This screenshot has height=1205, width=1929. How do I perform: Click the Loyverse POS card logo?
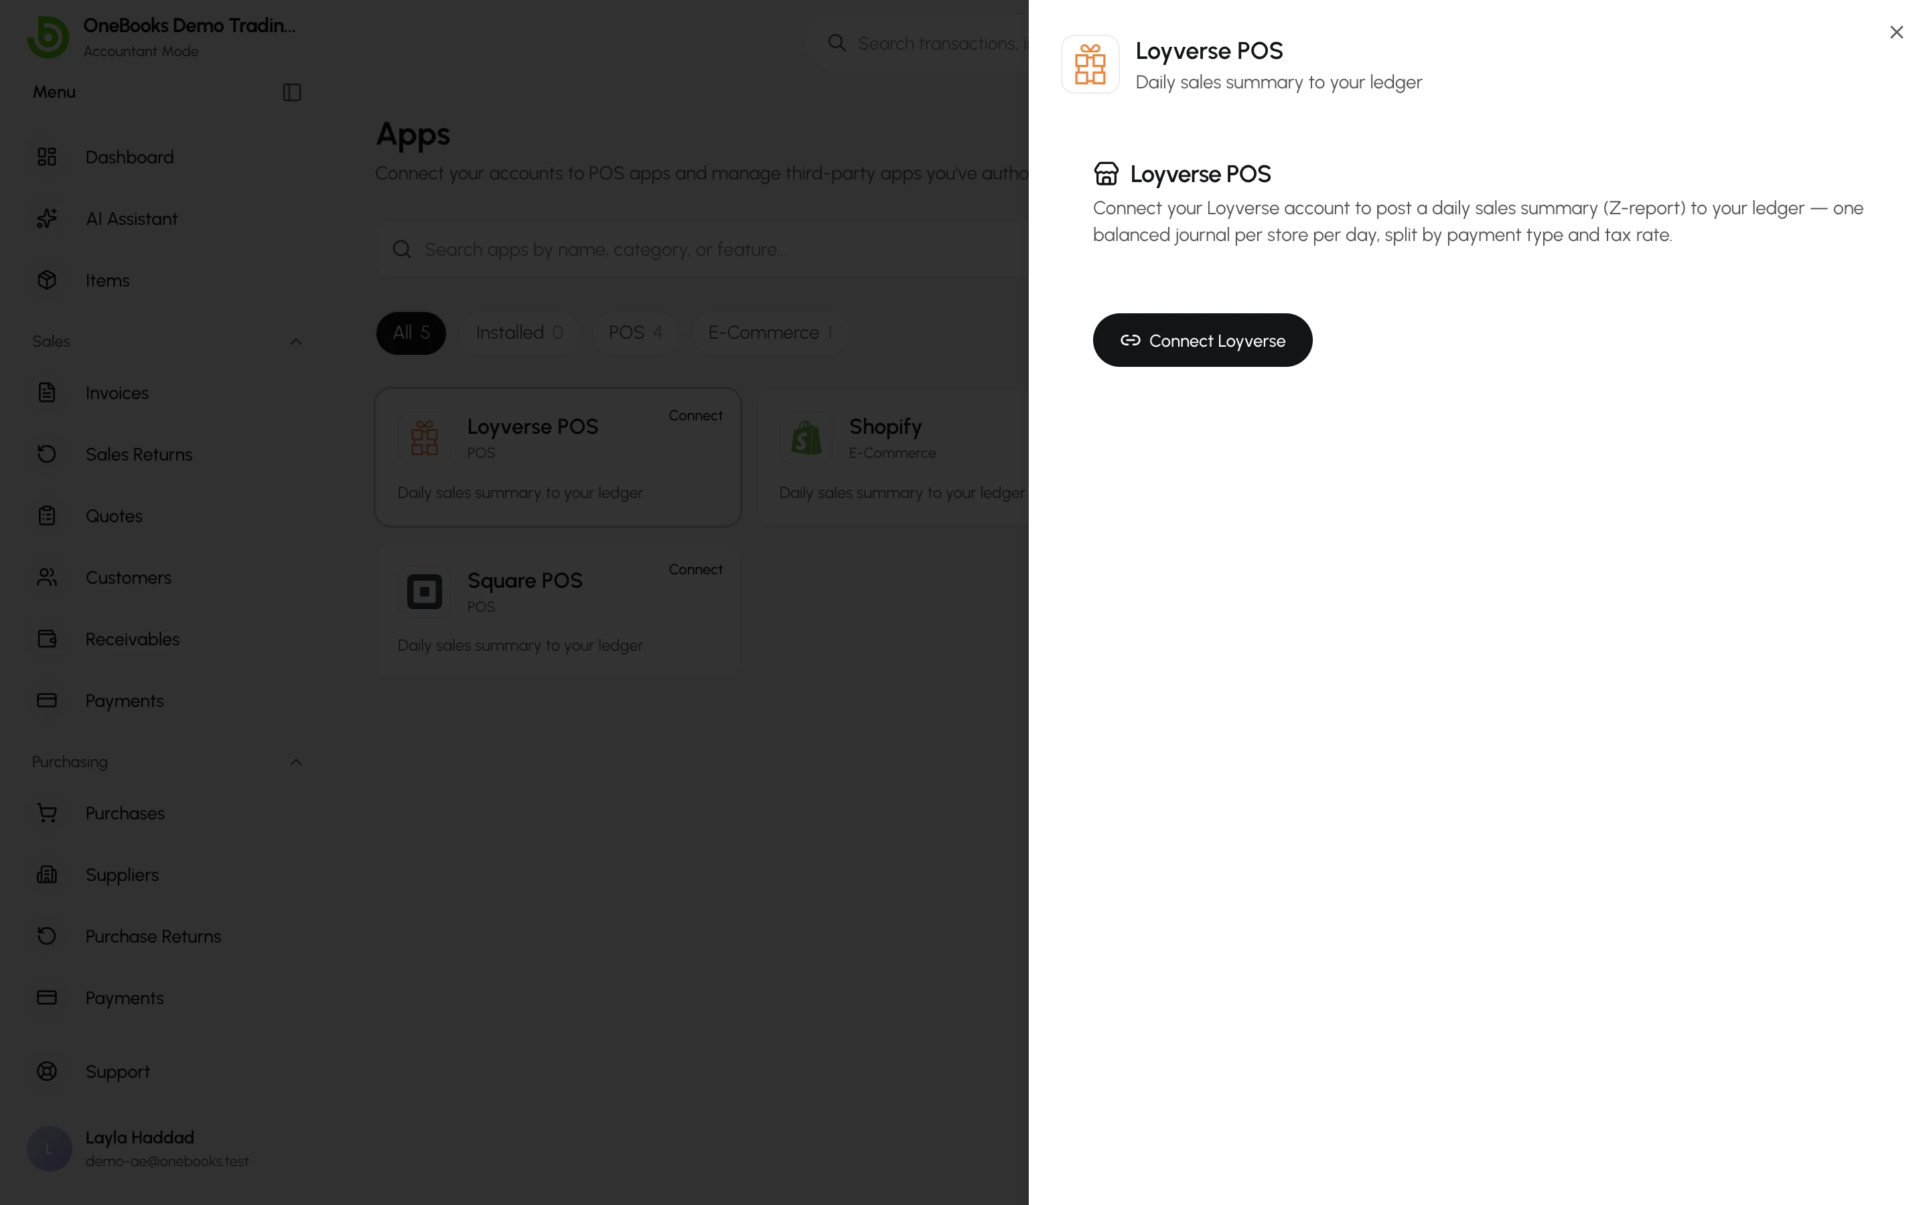[424, 438]
